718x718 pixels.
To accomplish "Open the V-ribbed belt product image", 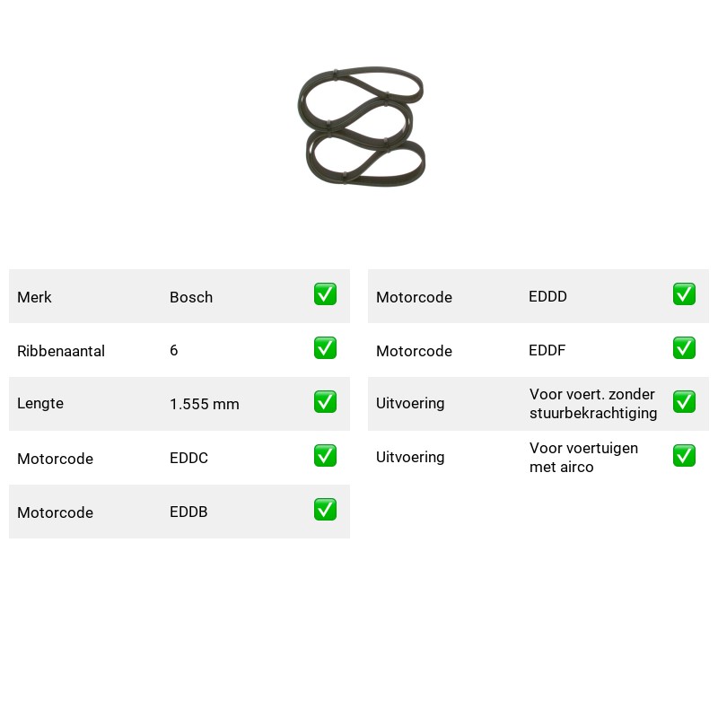I will coord(362,126).
